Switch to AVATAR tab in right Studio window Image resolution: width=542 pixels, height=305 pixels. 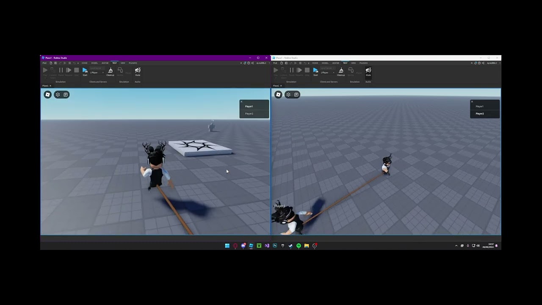click(336, 63)
